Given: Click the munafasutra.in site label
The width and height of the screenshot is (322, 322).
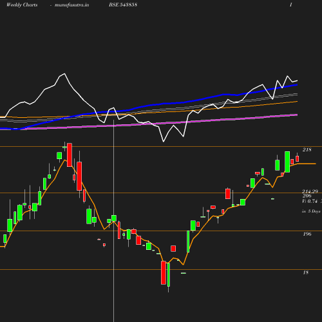Looking at the screenshot, I should [71, 5].
